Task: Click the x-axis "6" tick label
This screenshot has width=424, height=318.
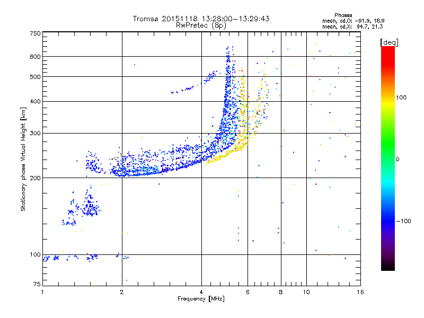Action: pos(248,292)
